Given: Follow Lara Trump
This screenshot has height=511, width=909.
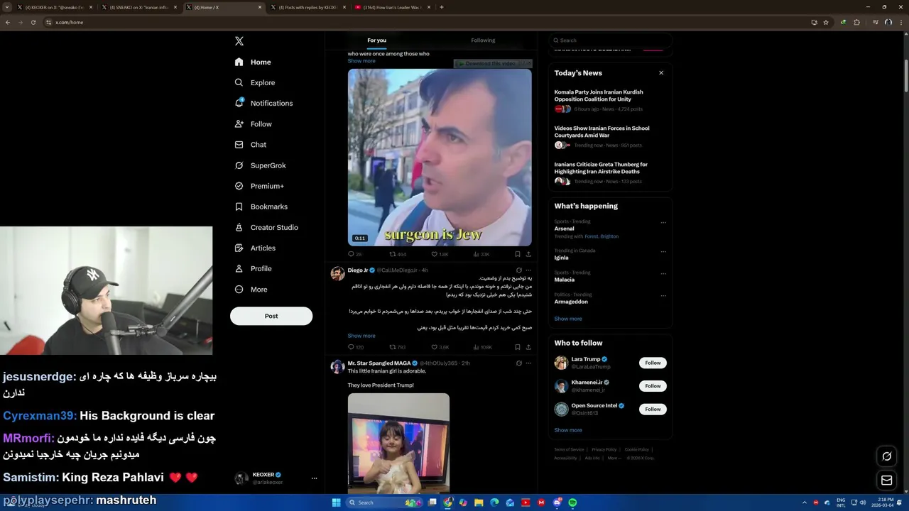Looking at the screenshot, I should [x=653, y=363].
